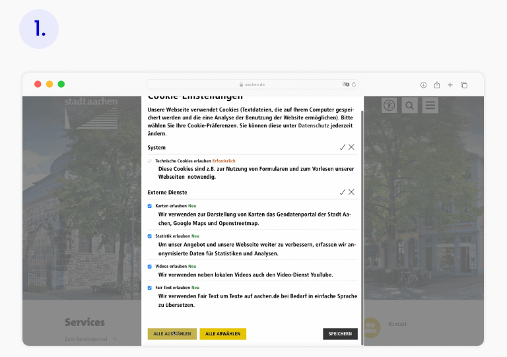Uncheck Fair Text erlauben checkbox
The width and height of the screenshot is (507, 357).
click(150, 288)
